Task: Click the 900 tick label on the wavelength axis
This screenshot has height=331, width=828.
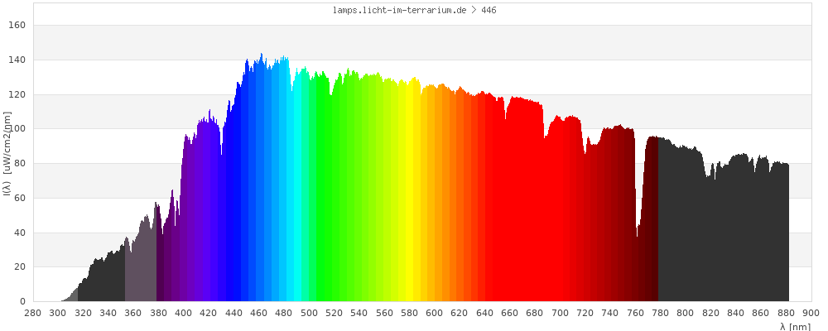Action: pos(811,313)
